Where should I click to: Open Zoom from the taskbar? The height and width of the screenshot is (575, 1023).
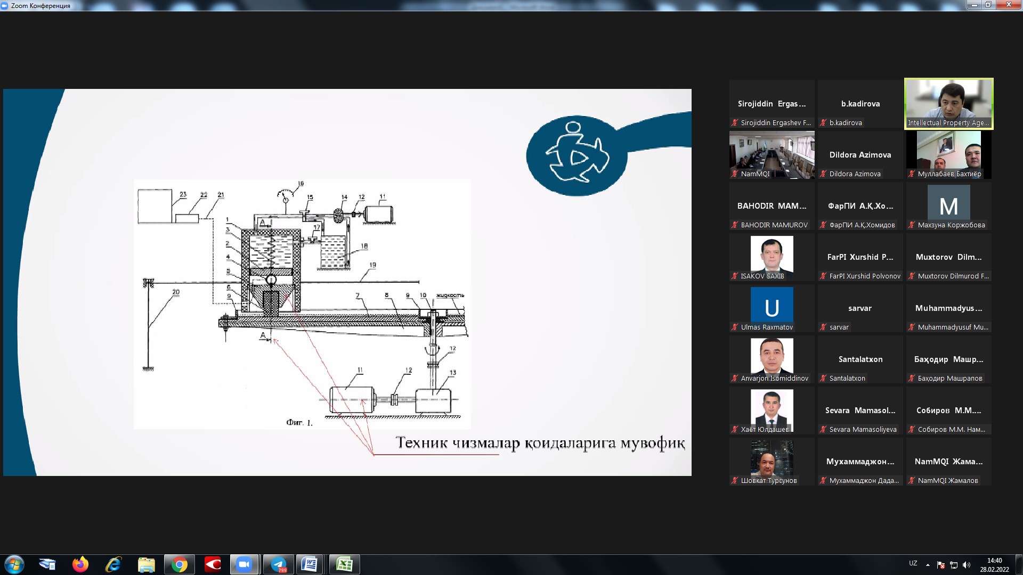pos(244,564)
